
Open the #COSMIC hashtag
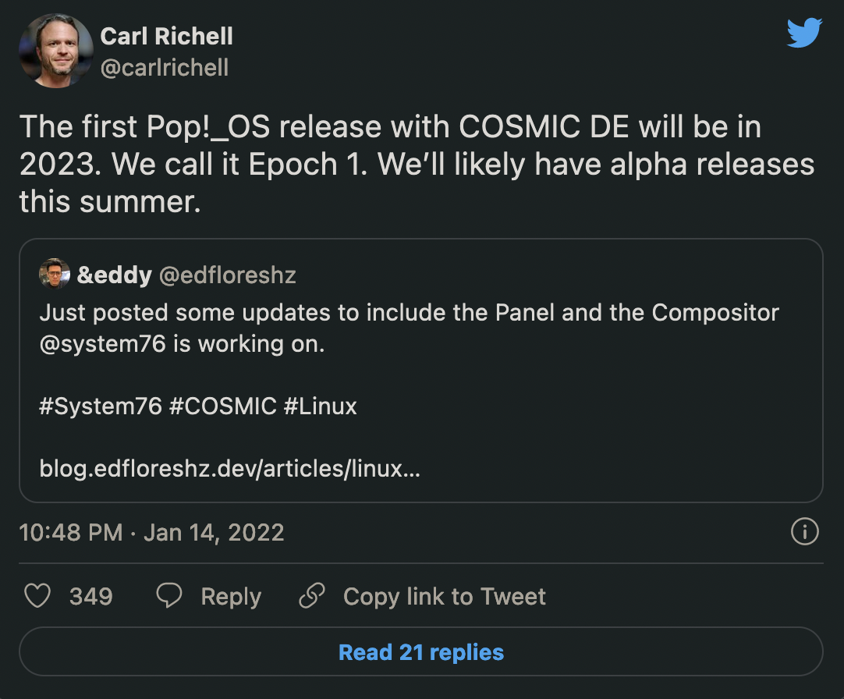pos(226,406)
